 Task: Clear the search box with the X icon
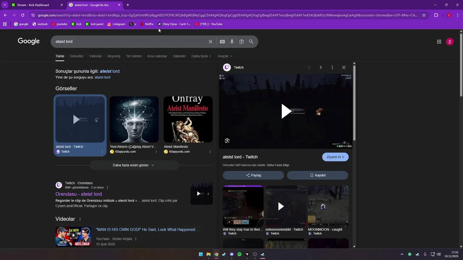pyautogui.click(x=211, y=42)
